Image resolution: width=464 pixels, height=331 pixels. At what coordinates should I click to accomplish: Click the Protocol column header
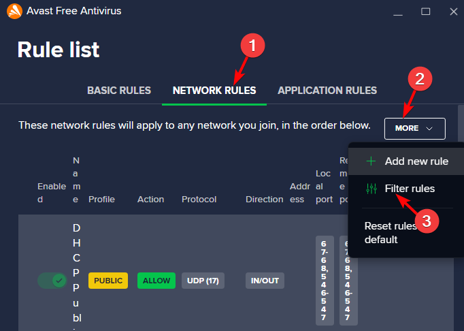(x=199, y=199)
